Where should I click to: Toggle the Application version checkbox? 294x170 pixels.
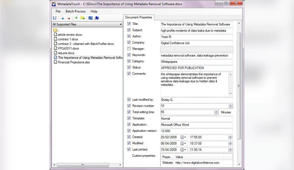tap(129, 131)
